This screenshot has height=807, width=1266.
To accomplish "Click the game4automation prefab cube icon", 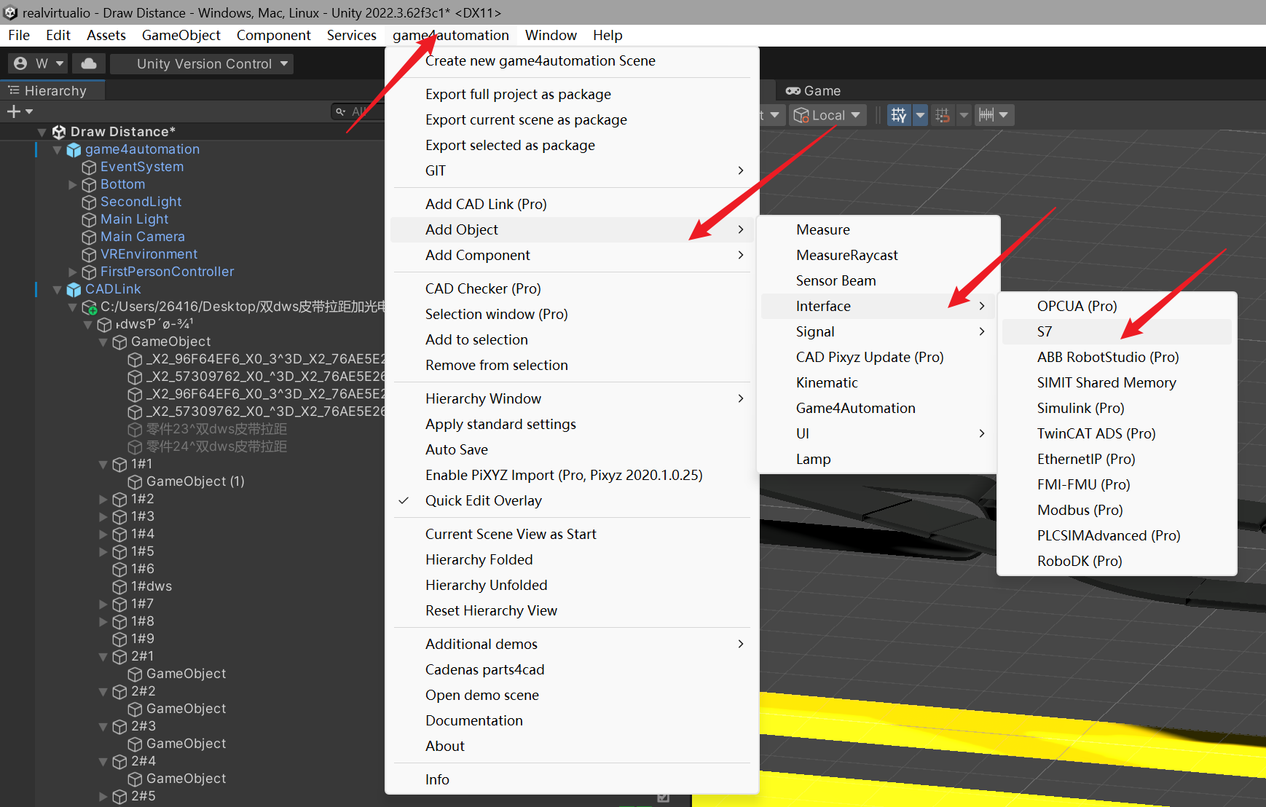I will (74, 149).
